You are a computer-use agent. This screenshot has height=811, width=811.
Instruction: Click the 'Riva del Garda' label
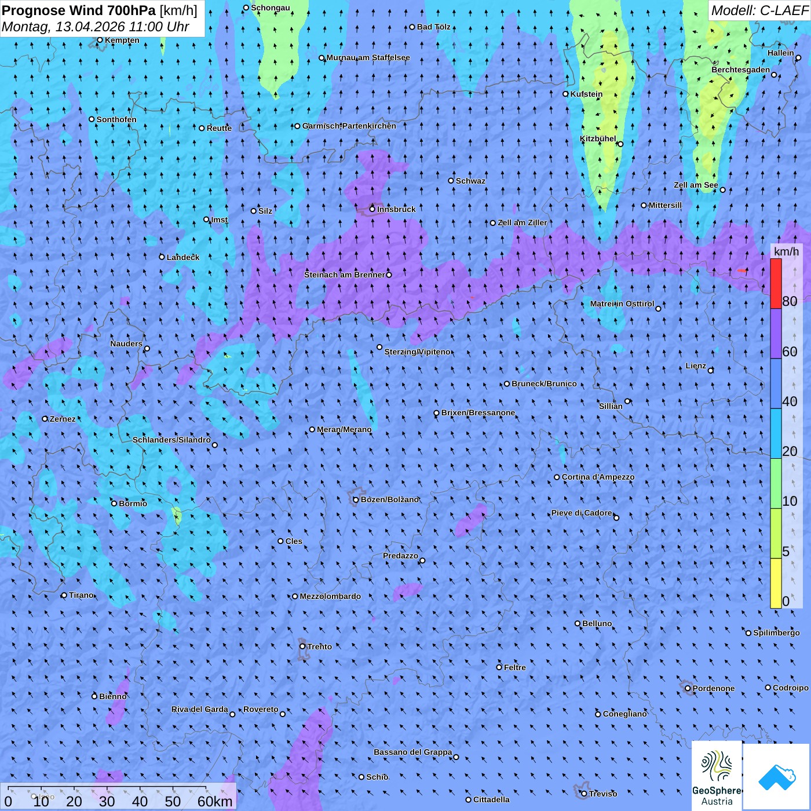coord(200,709)
